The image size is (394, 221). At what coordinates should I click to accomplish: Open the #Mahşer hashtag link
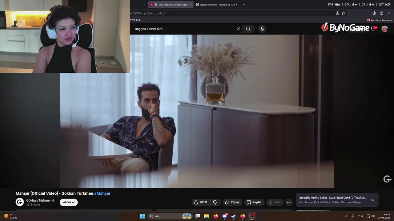pos(102,193)
